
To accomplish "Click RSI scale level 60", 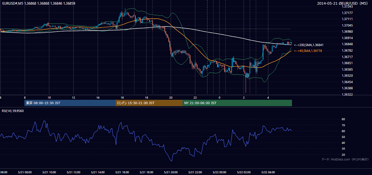I will coord(343,131).
